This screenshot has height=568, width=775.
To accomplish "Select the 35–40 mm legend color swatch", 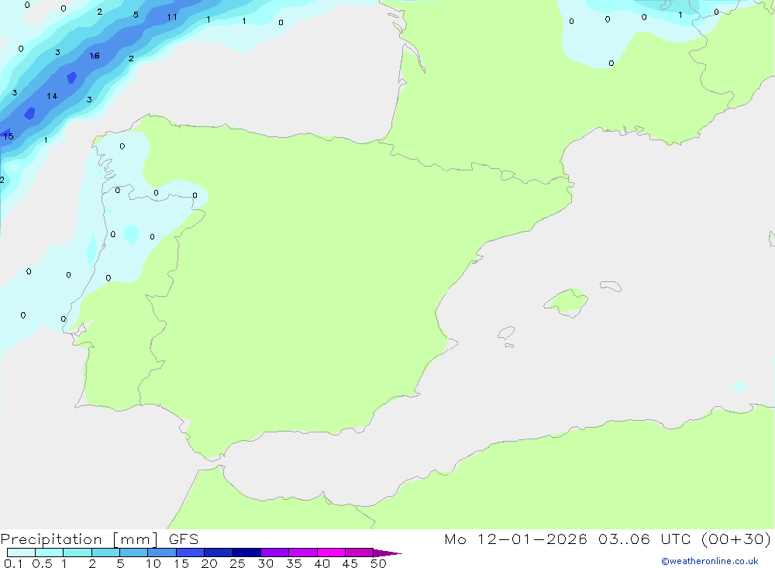I will click(x=303, y=553).
